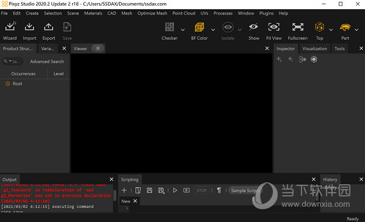
Task: Click the Level column header
Action: [59, 74]
